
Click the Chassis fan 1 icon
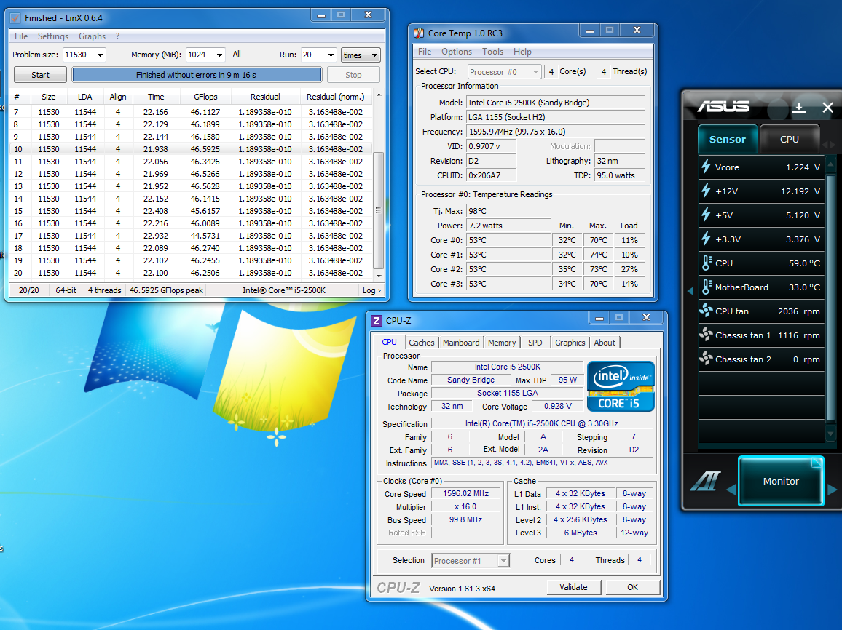706,335
